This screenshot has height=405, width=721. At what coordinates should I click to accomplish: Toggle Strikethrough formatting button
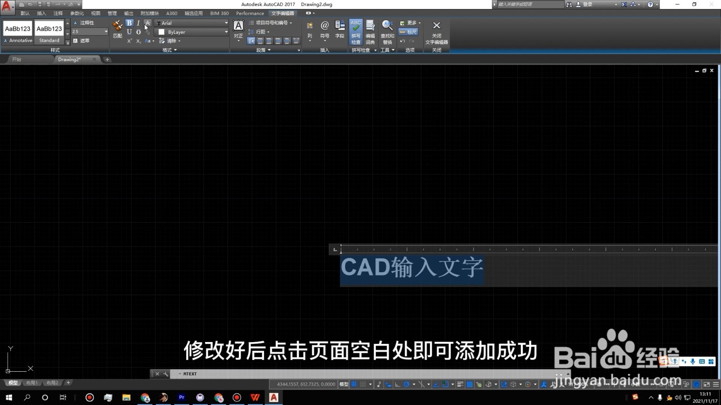tap(147, 23)
